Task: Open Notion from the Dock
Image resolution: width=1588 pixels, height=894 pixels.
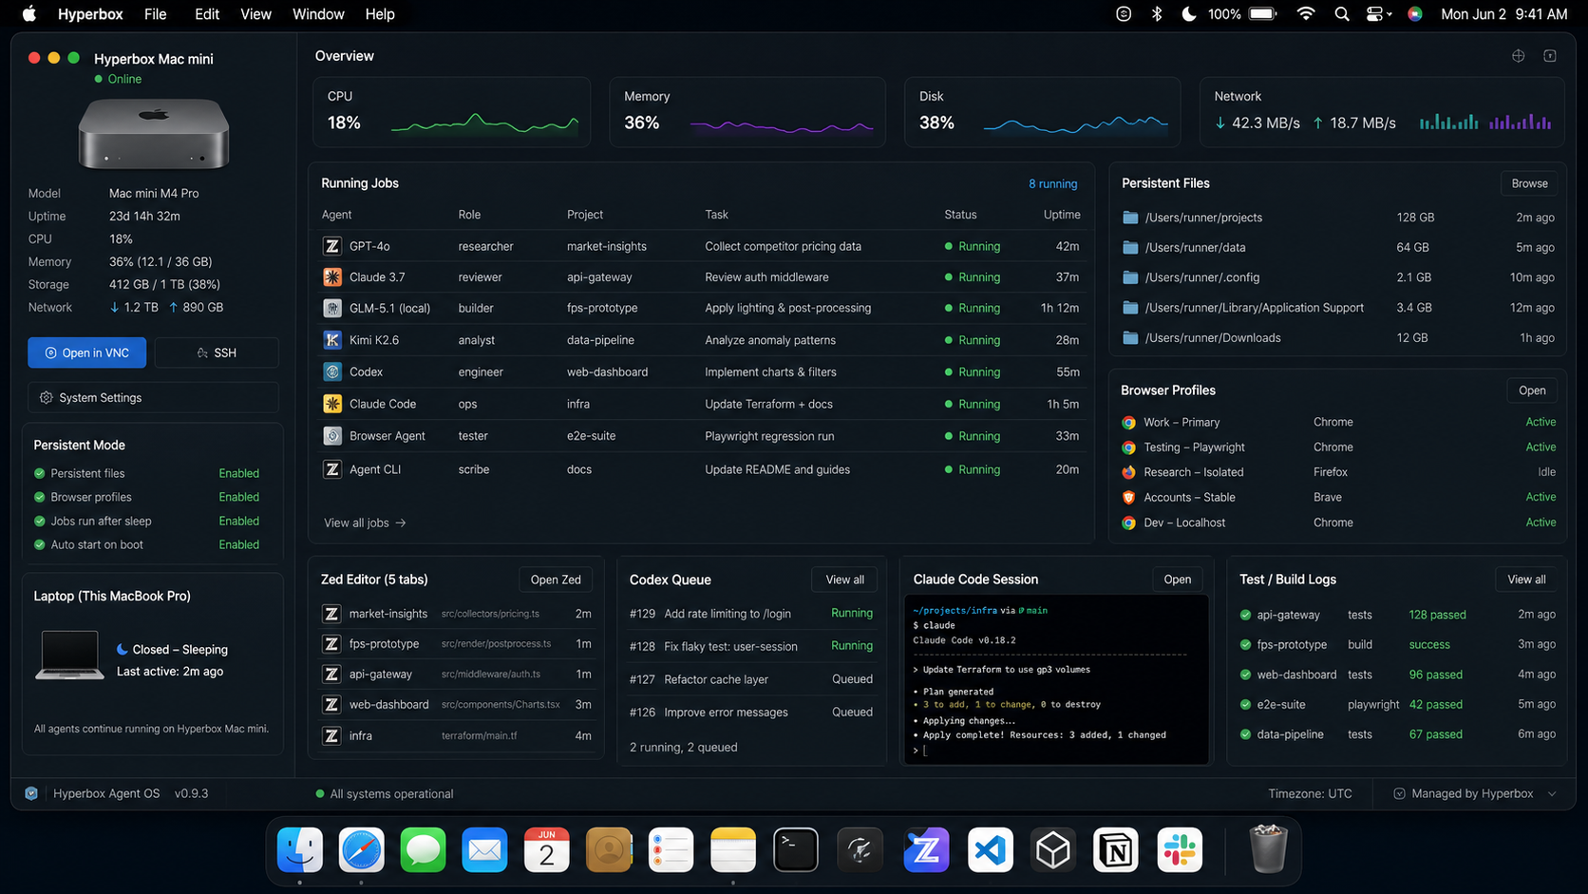Action: pos(1116,850)
